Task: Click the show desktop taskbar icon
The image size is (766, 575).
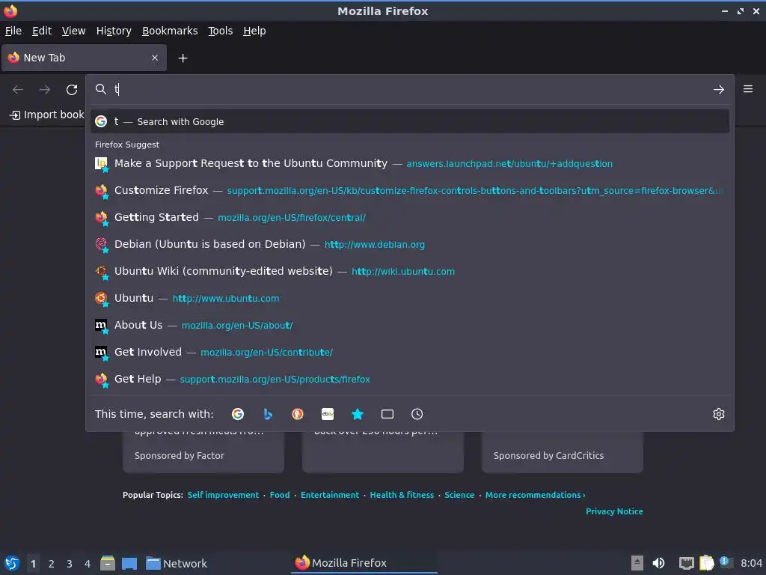Action: tap(129, 563)
